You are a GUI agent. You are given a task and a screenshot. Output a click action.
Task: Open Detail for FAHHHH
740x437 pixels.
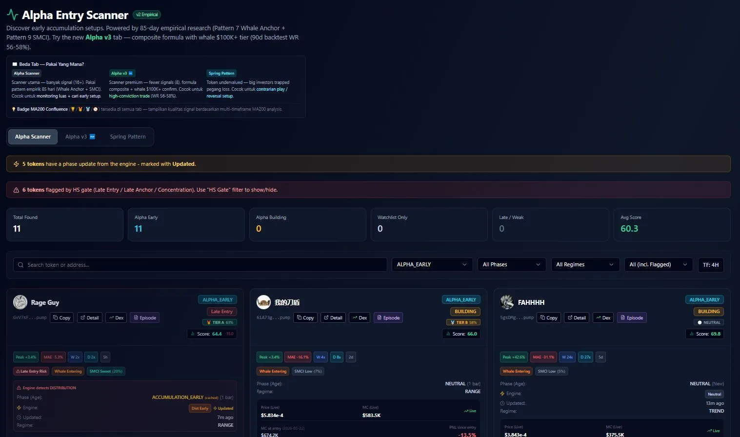(x=577, y=318)
